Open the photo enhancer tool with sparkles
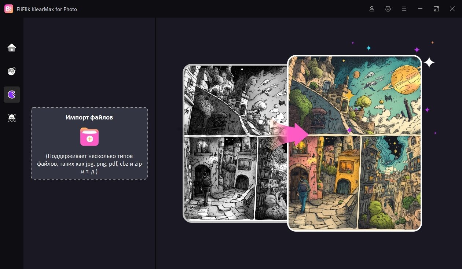Image resolution: width=462 pixels, height=269 pixels. point(12,71)
